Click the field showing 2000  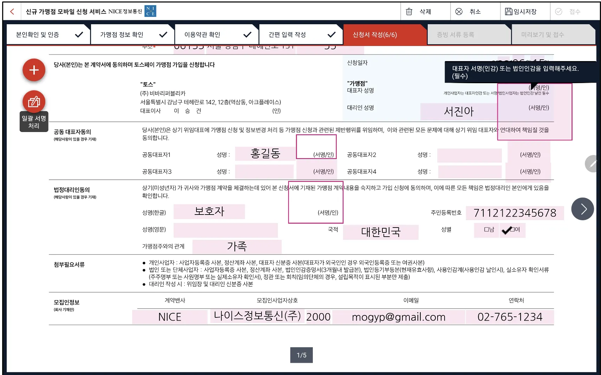(x=318, y=317)
